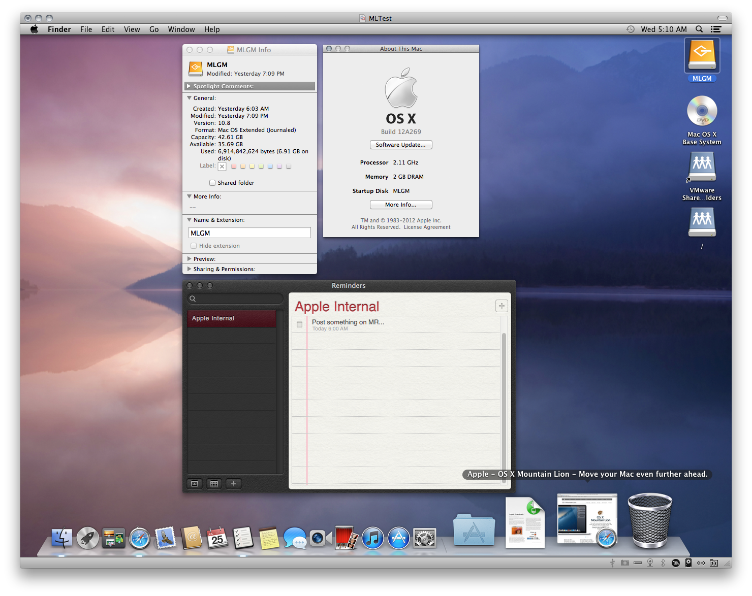The image size is (752, 596).
Task: Open the View menu
Action: (x=132, y=29)
